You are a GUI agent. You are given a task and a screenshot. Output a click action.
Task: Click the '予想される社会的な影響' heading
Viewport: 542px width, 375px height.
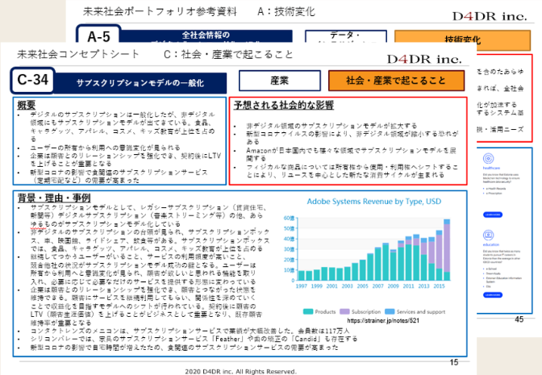[283, 105]
